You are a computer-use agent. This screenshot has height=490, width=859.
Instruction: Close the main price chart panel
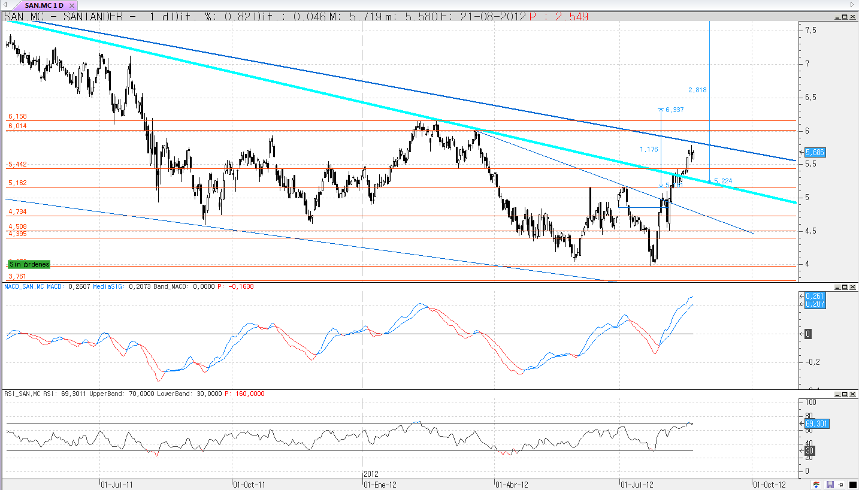(852, 17)
